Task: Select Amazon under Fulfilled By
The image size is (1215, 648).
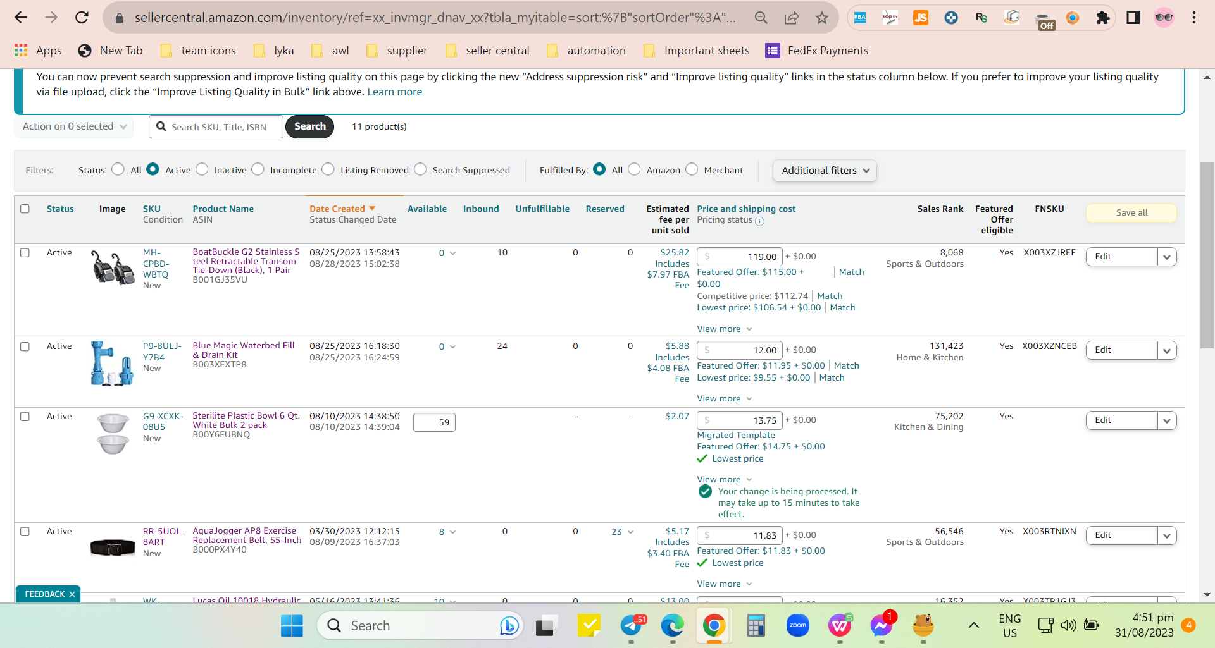Action: 634,169
